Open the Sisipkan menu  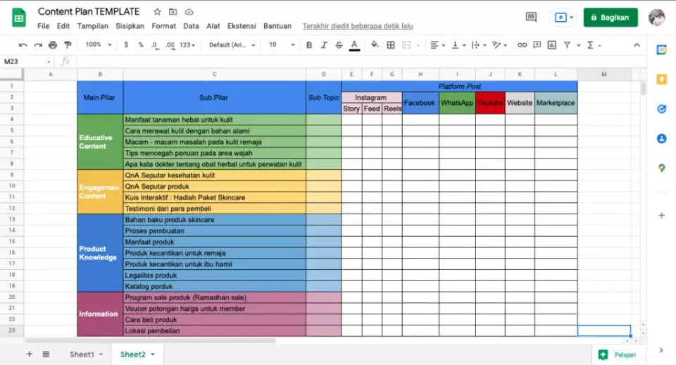[x=130, y=26]
